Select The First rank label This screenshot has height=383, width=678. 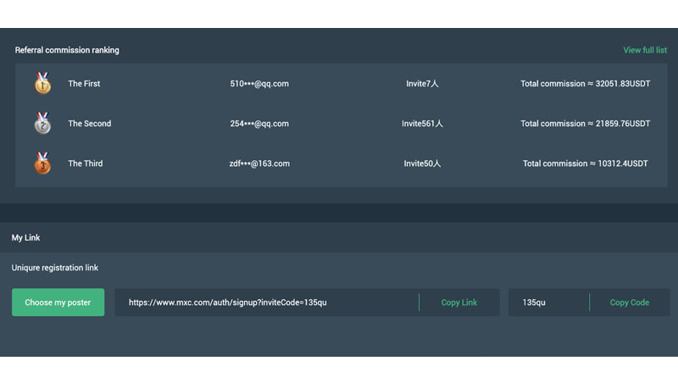pos(84,83)
